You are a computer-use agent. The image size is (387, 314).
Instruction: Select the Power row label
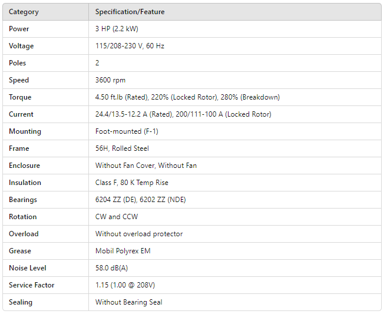tap(19, 29)
